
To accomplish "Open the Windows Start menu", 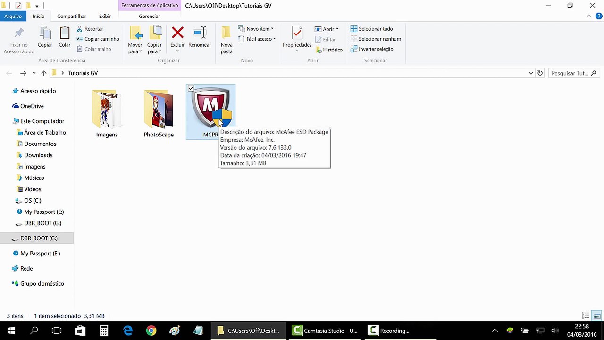I will coord(11,331).
